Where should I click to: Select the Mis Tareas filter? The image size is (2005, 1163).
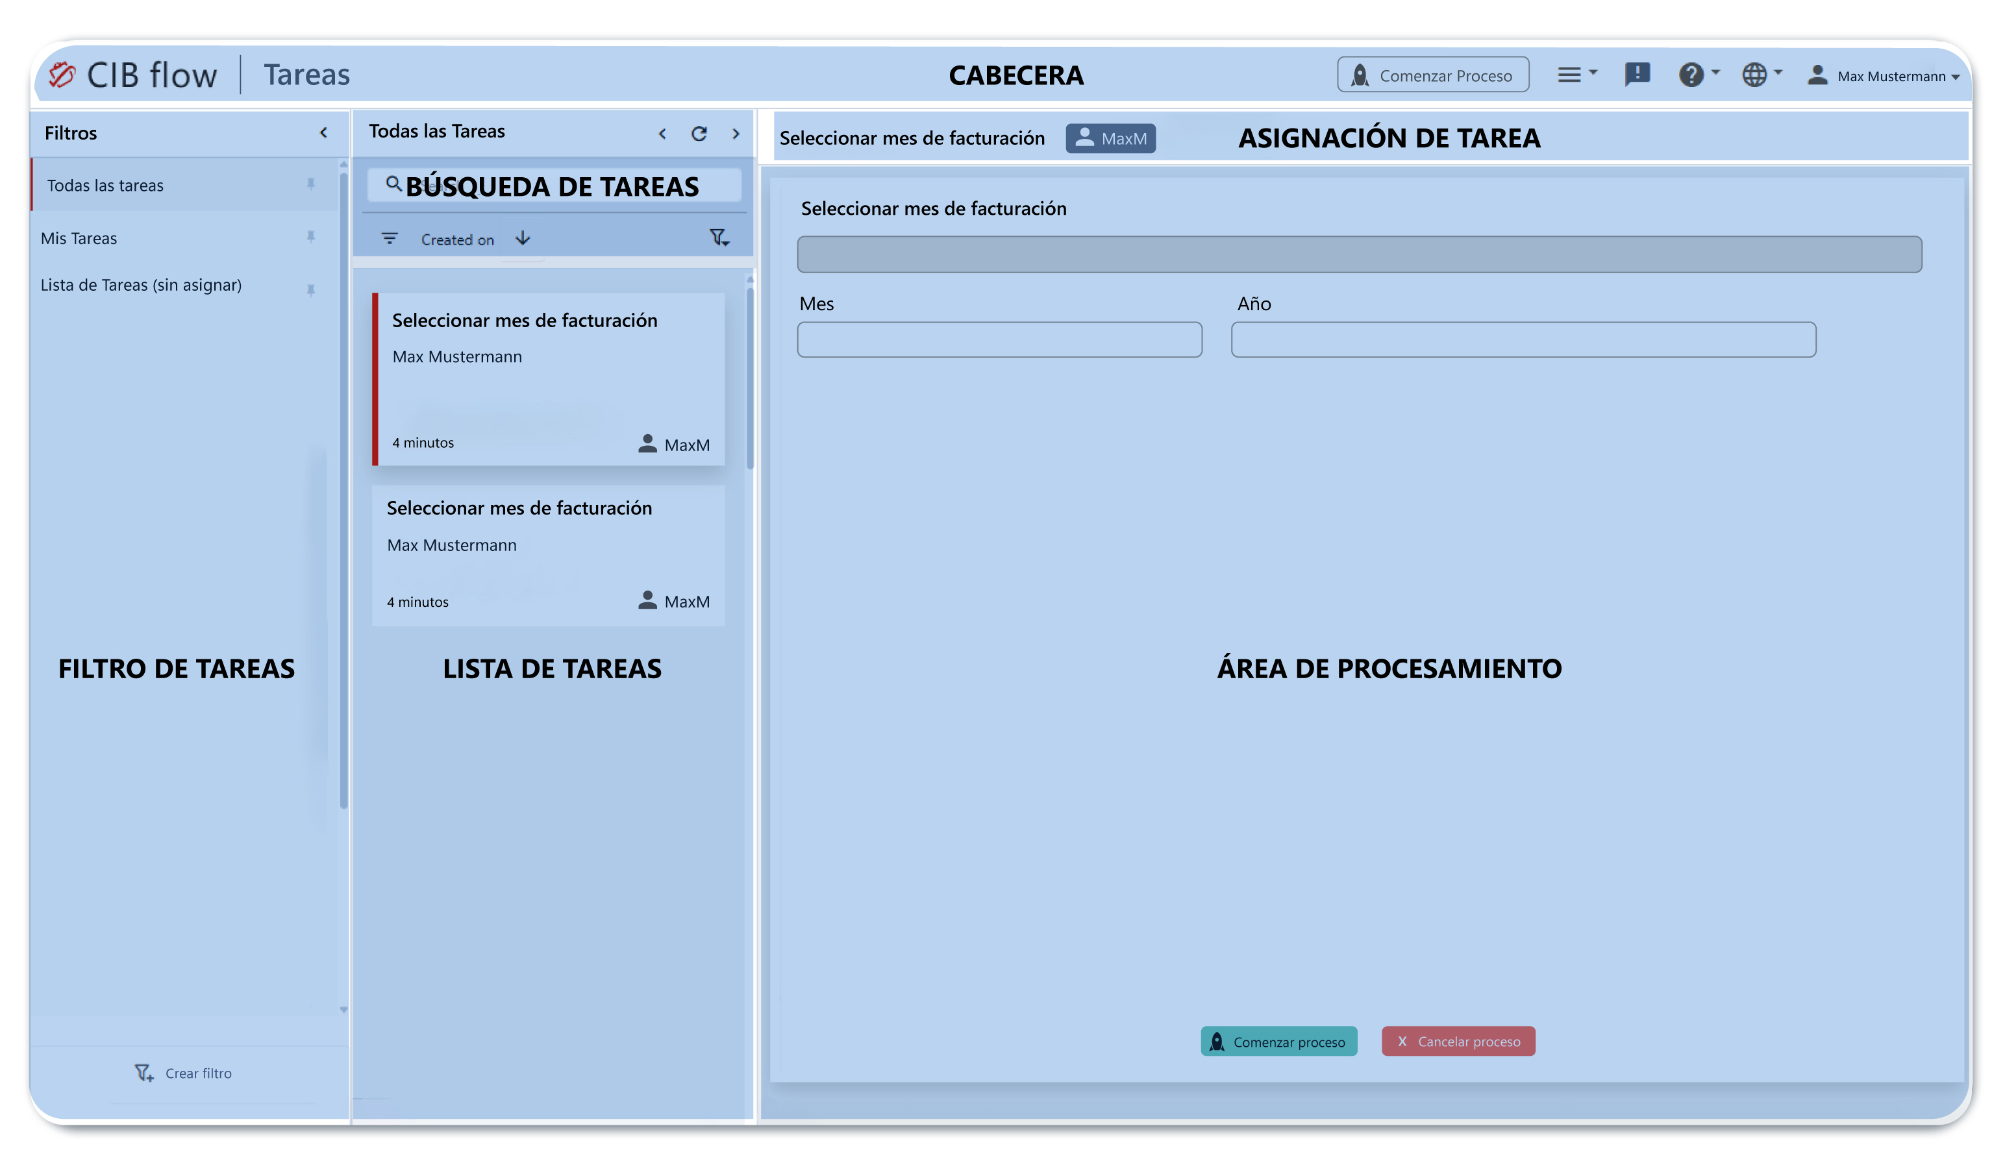(x=79, y=239)
